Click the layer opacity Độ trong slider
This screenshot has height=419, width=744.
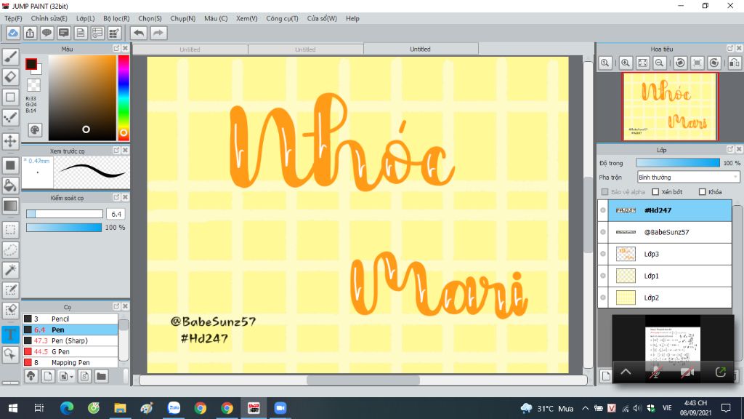tap(678, 163)
